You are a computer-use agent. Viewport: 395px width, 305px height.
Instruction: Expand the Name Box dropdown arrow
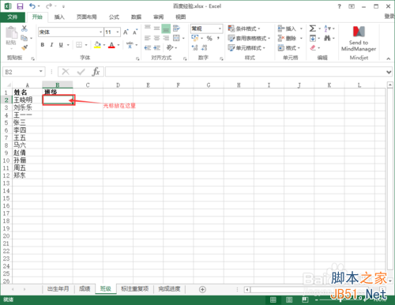pyautogui.click(x=41, y=72)
